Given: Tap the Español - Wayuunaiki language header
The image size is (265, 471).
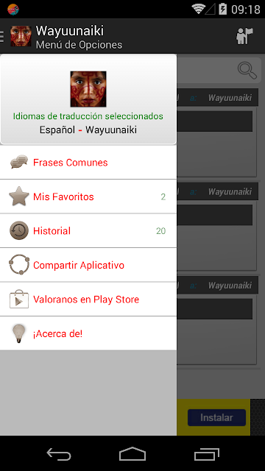Looking at the screenshot, I should (x=88, y=130).
